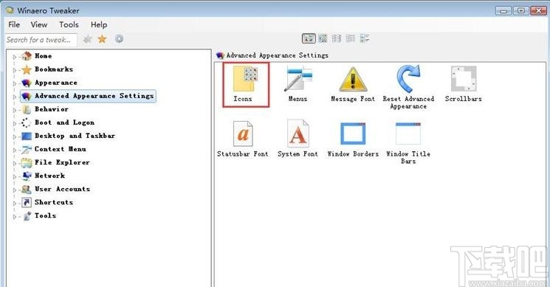Click the Boot and Logon spinner icon
This screenshot has height=287, width=550.
(x=27, y=122)
